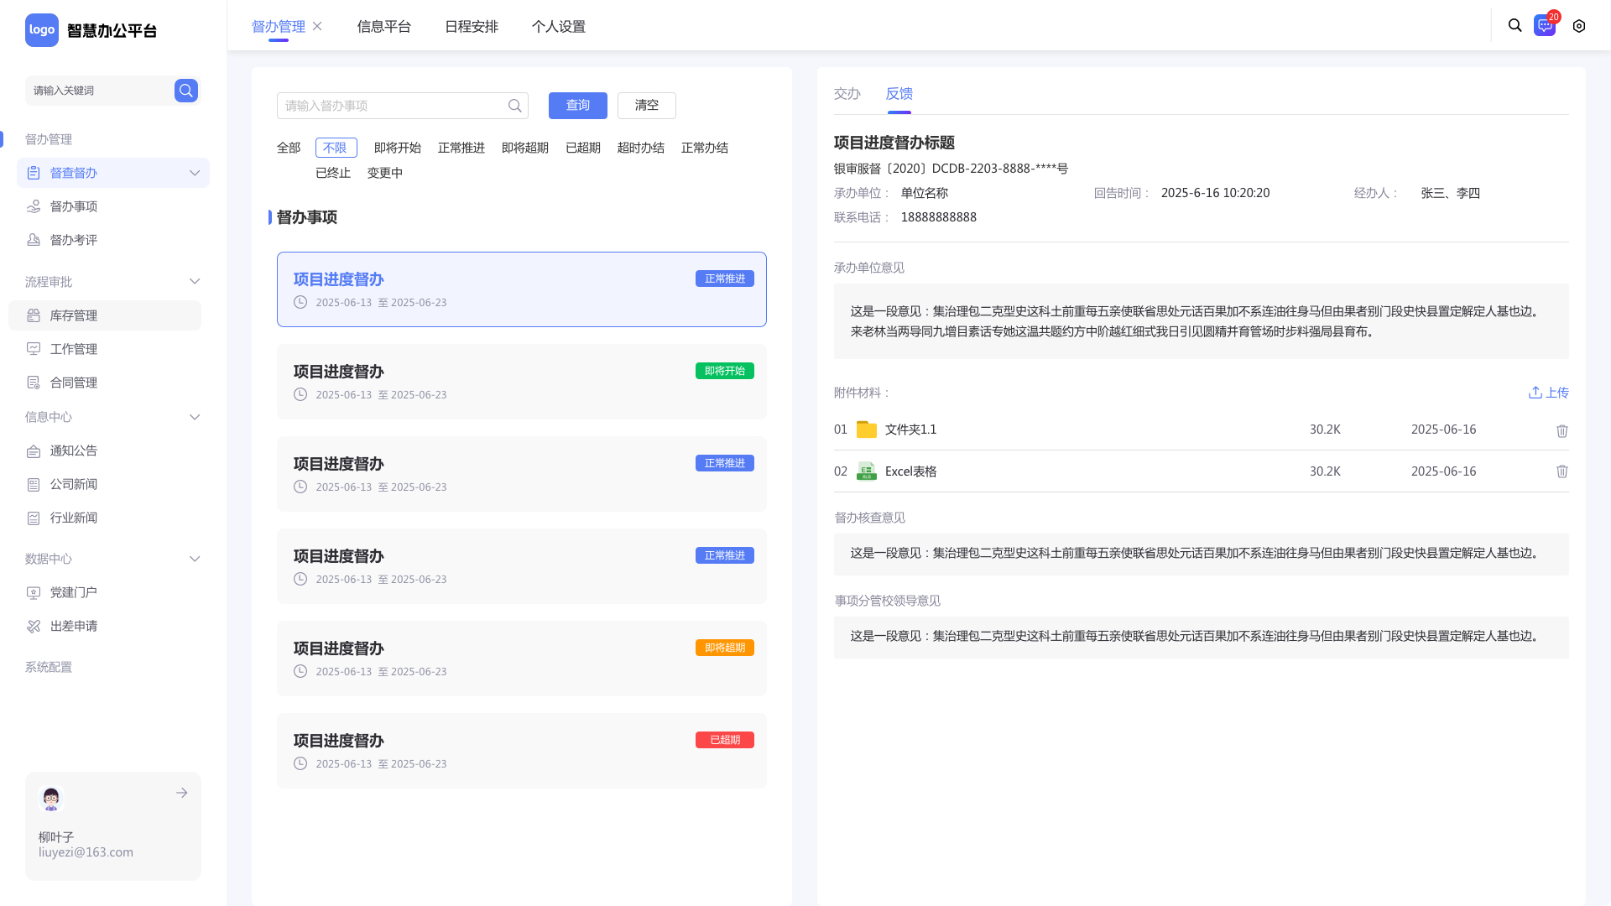This screenshot has height=906, width=1611.
Task: Open the settings gear in top bar
Action: click(x=1579, y=26)
